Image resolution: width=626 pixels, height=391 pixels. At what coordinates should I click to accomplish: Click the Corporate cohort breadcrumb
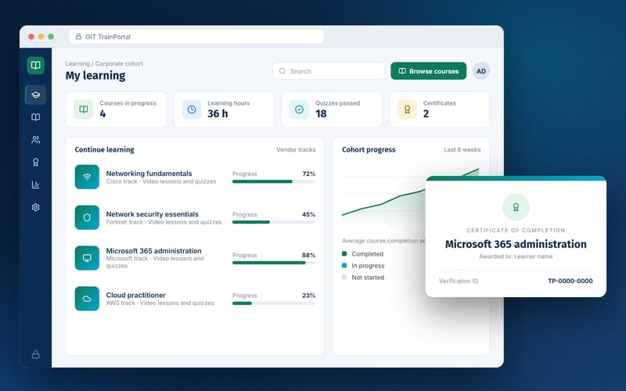coord(119,63)
